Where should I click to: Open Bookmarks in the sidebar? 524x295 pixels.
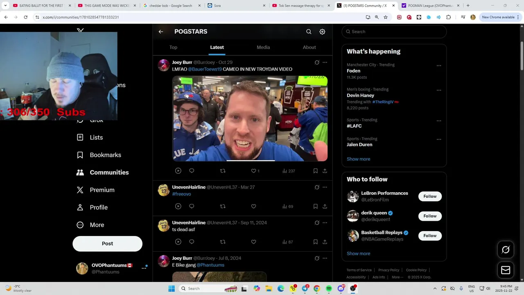99,155
